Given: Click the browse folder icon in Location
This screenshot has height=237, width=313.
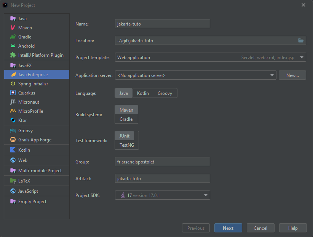Looking at the screenshot, I should coord(301,41).
